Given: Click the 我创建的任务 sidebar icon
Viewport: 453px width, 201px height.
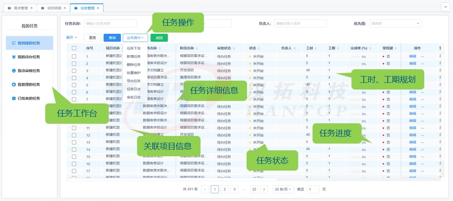Looking at the screenshot, I should point(14,43).
